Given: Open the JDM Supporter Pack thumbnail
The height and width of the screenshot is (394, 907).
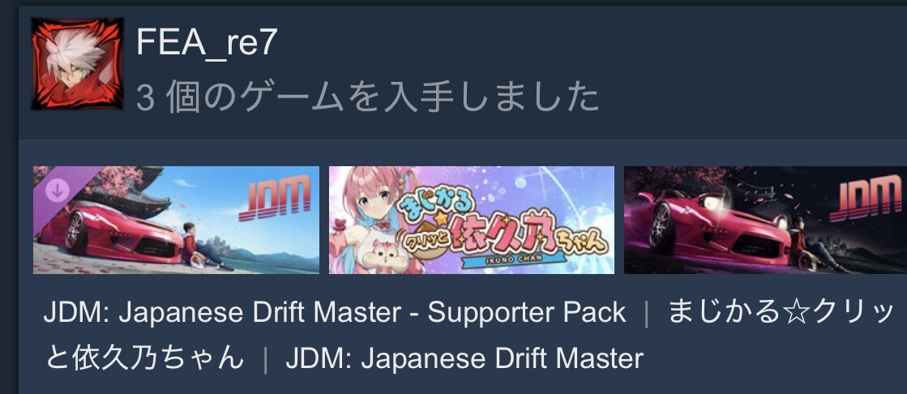Looking at the screenshot, I should (x=176, y=220).
